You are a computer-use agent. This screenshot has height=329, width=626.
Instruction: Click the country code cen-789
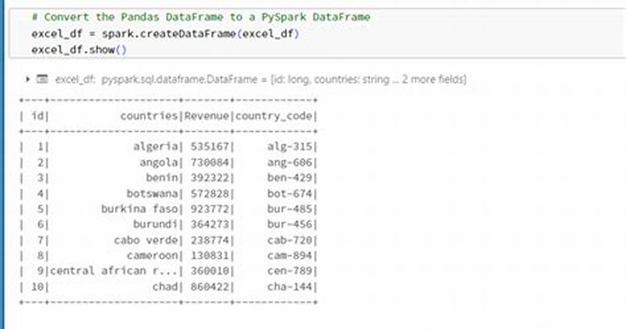coord(290,271)
